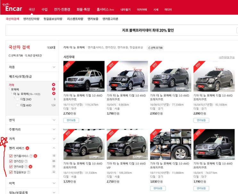Switch to 국산차검색 sub tab
Screen dimensions: 238x194
point(12,19)
